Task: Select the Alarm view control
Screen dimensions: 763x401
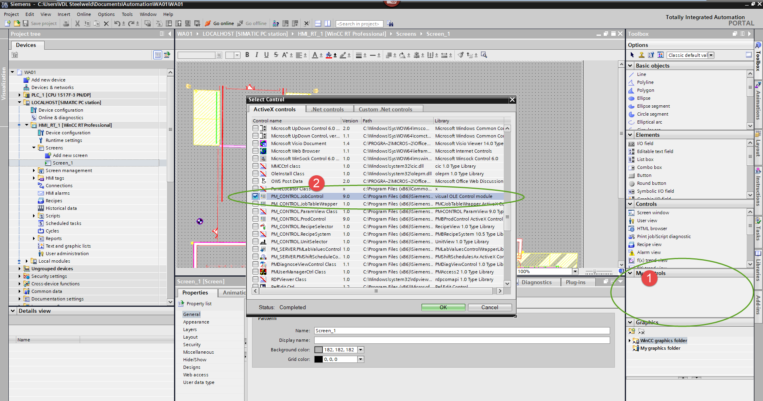Action: pos(648,252)
